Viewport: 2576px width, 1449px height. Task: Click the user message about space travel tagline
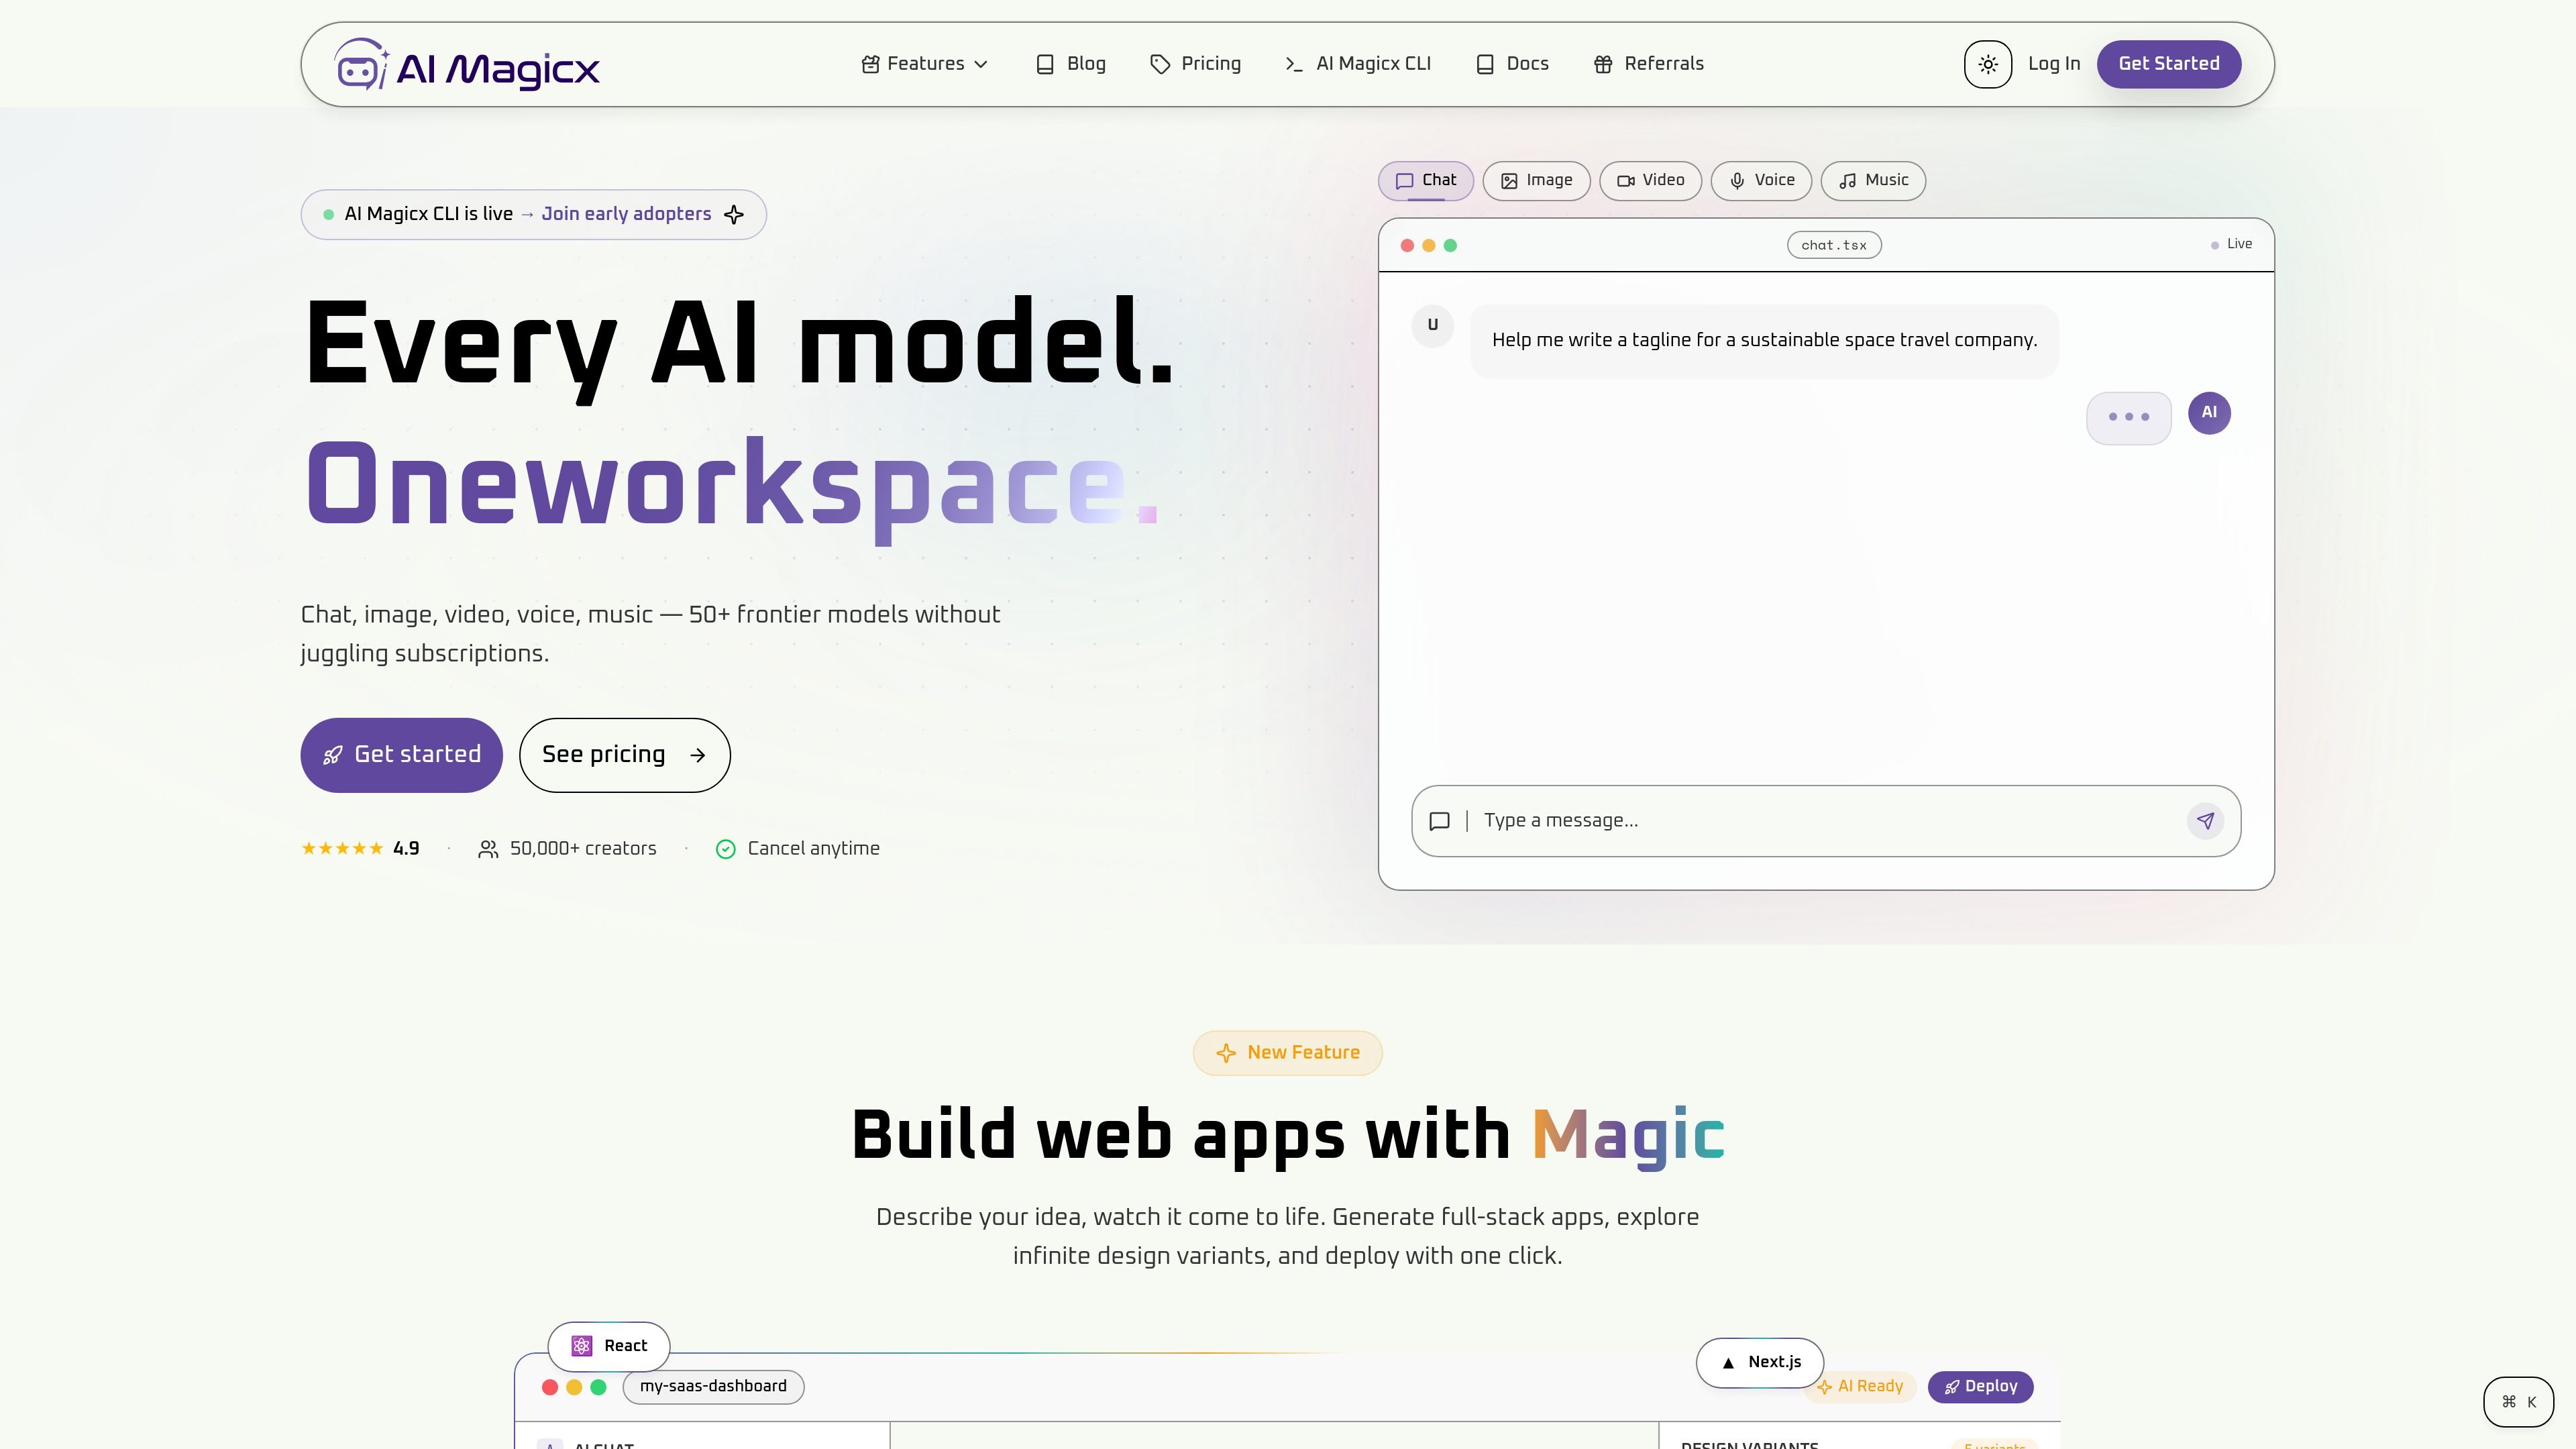(x=1764, y=341)
